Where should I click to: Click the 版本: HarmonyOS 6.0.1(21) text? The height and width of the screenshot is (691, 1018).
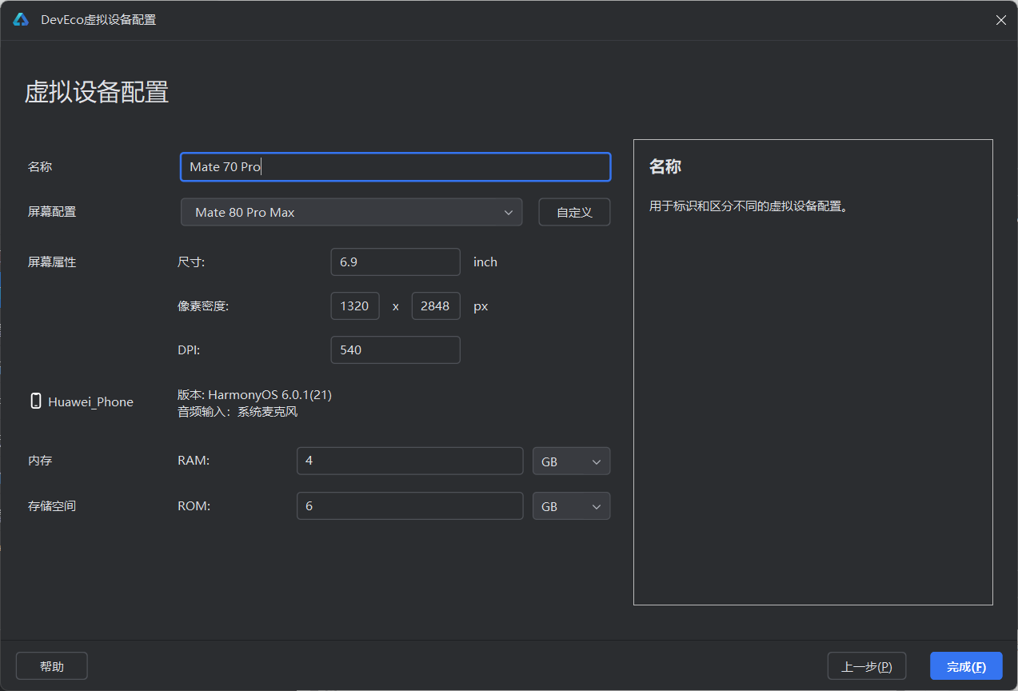254,394
